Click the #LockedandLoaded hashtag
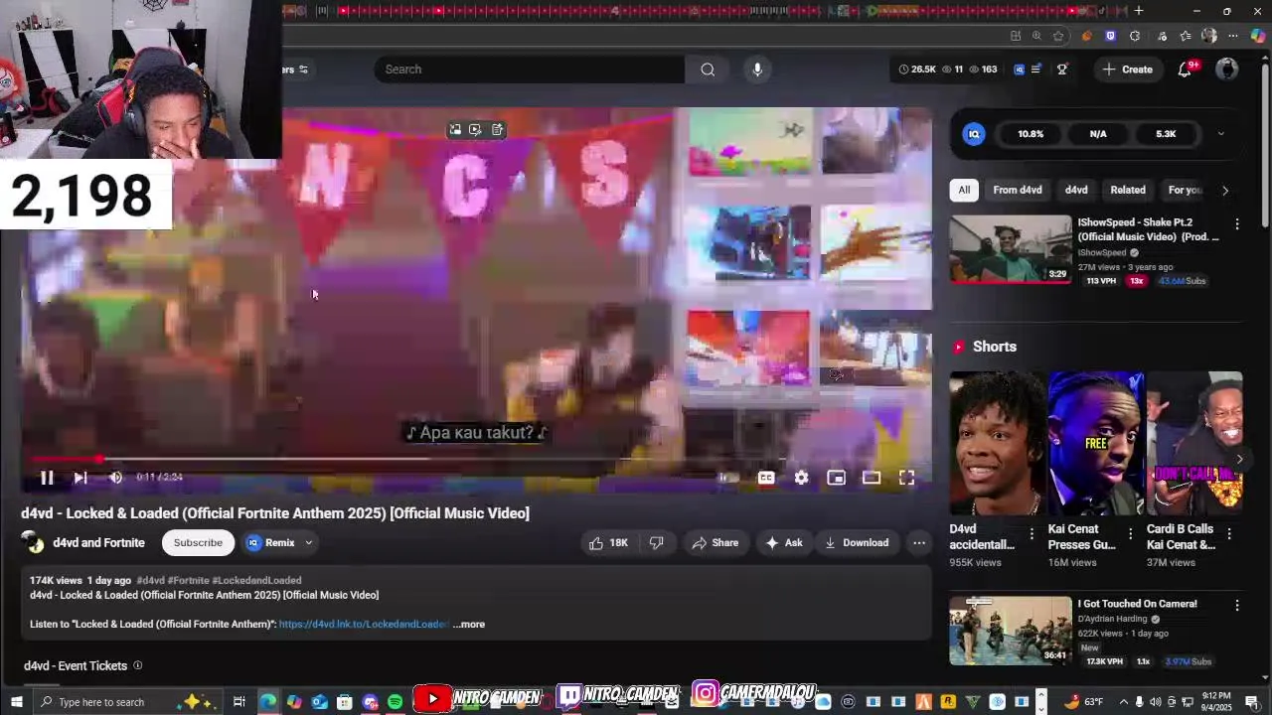The image size is (1272, 715). tap(256, 580)
